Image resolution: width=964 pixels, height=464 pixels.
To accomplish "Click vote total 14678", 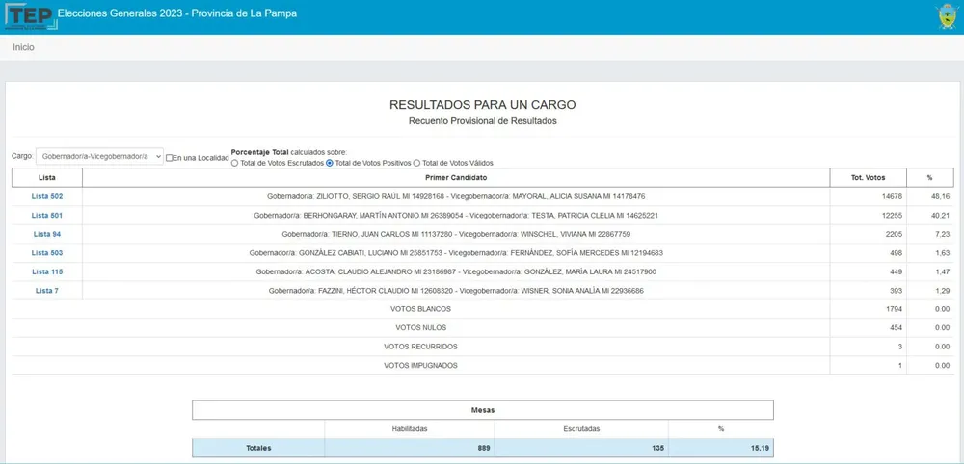I will [x=892, y=196].
